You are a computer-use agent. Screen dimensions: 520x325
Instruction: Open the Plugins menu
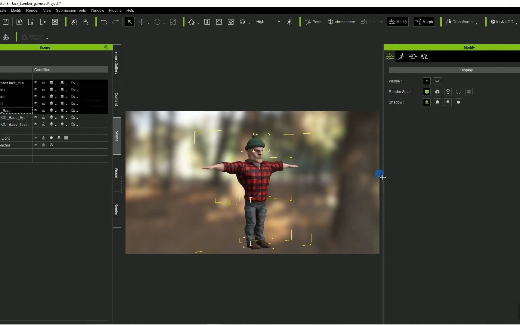click(115, 11)
